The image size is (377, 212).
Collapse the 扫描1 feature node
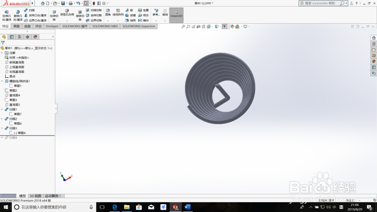click(x=2, y=110)
